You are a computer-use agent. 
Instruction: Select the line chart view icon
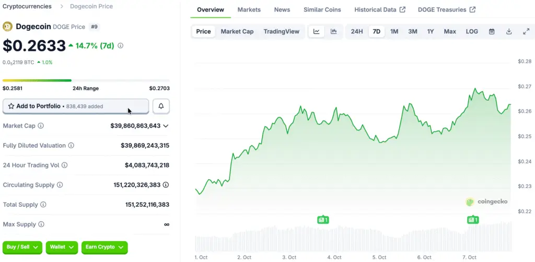click(317, 31)
